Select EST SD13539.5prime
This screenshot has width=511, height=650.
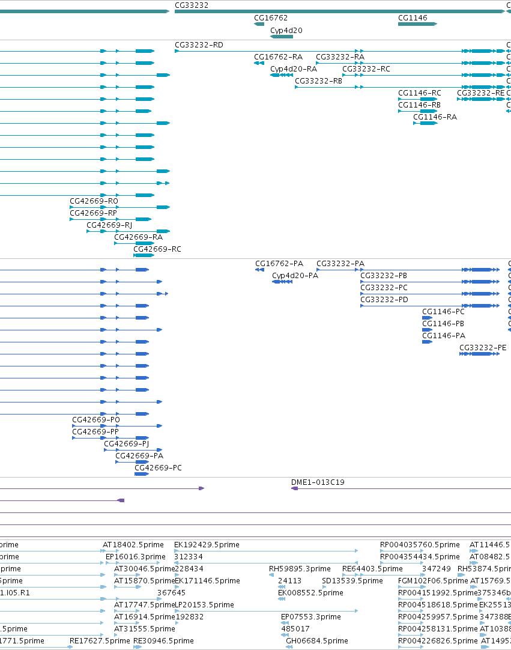tap(352, 581)
